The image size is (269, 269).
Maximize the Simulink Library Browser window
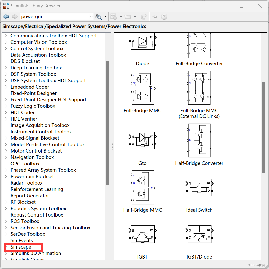point(241,6)
